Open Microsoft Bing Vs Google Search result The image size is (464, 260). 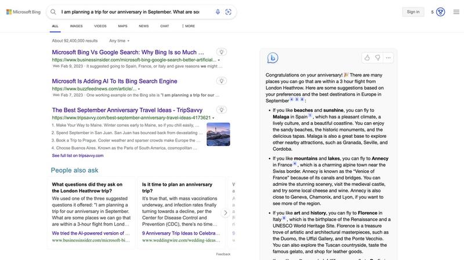[x=128, y=52]
